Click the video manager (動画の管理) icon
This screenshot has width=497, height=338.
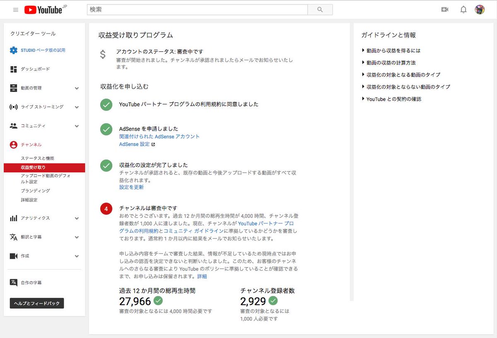[14, 88]
